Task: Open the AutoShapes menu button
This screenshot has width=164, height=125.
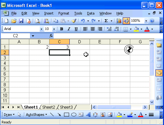Action: 37,115
